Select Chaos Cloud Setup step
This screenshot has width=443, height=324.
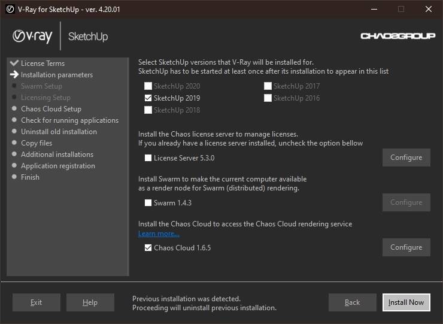pos(51,109)
